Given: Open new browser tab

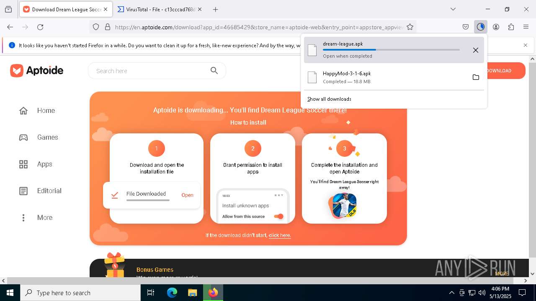Looking at the screenshot, I should point(215,9).
